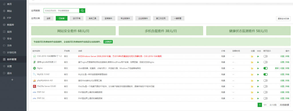The image size is (293, 111).
Task: Click the Nginx logo icon
Action: tap(34, 68)
